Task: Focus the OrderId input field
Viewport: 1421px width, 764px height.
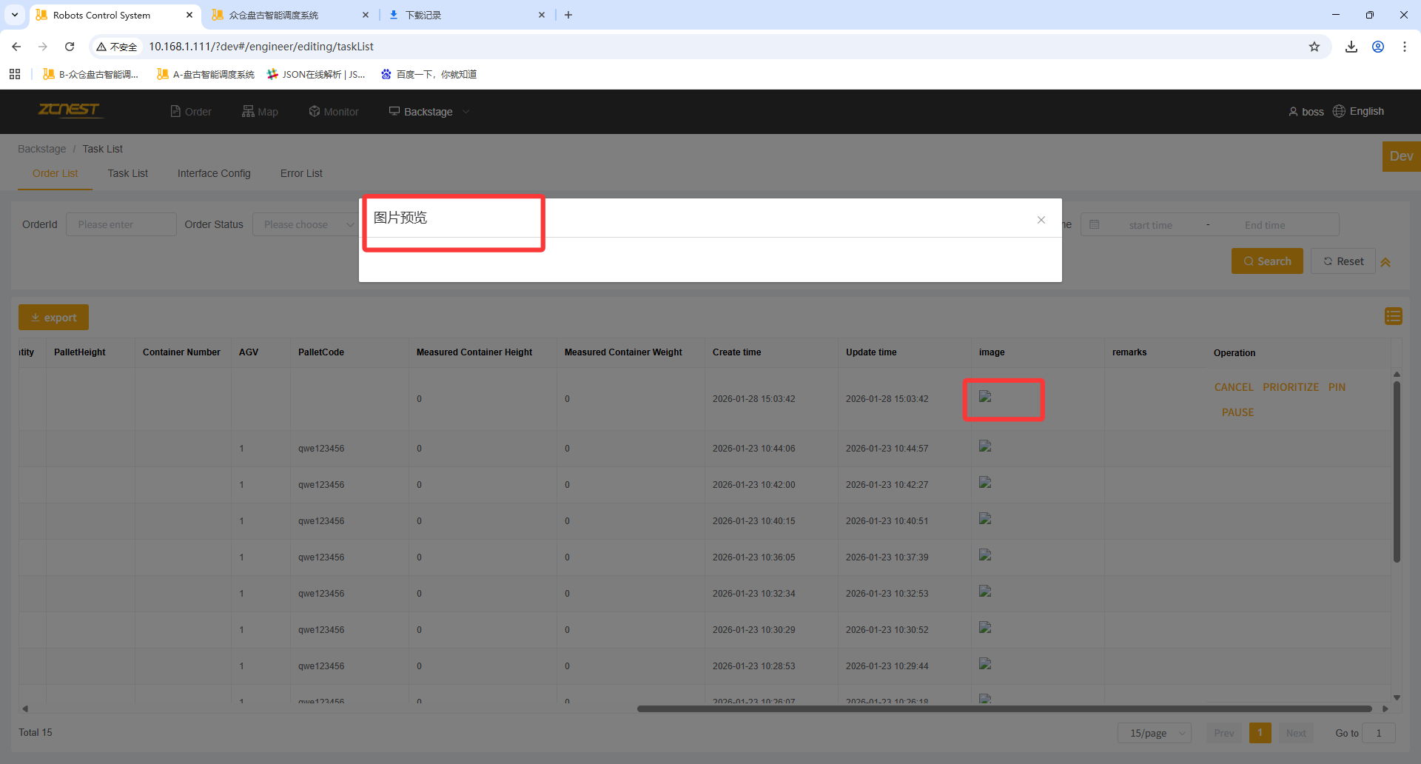Action: click(121, 224)
